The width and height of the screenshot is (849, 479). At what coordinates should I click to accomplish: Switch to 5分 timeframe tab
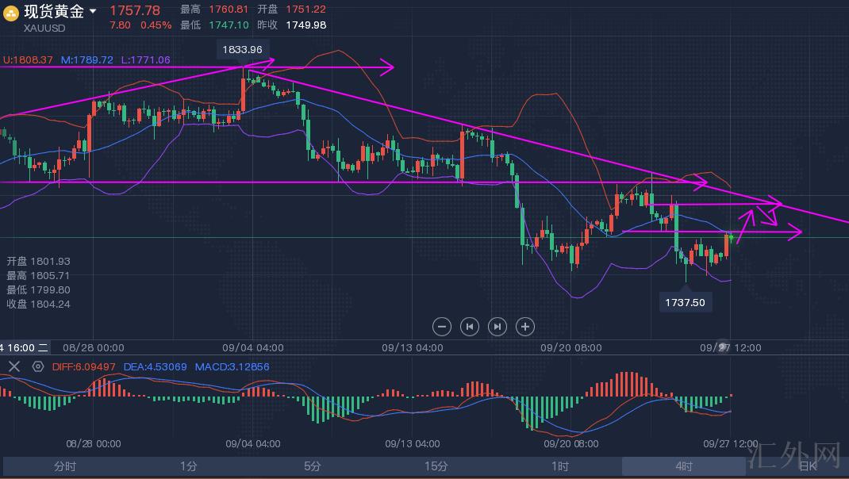(x=313, y=466)
